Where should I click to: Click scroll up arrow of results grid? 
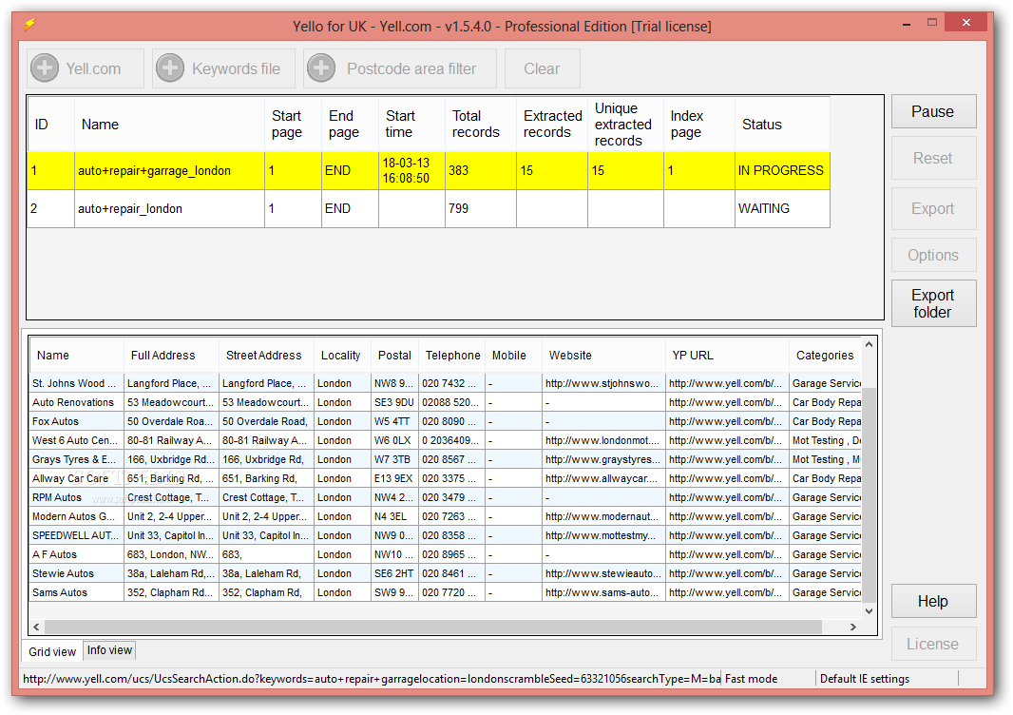click(869, 344)
